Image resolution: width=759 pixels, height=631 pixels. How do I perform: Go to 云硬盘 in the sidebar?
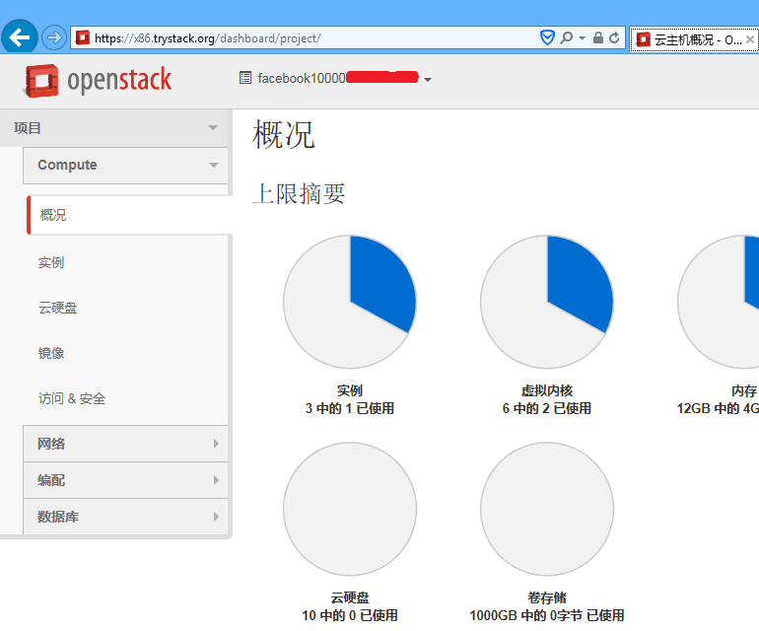[57, 308]
